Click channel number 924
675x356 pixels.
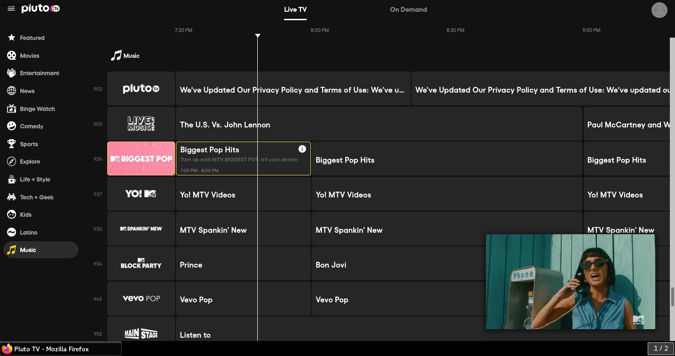pos(98,159)
